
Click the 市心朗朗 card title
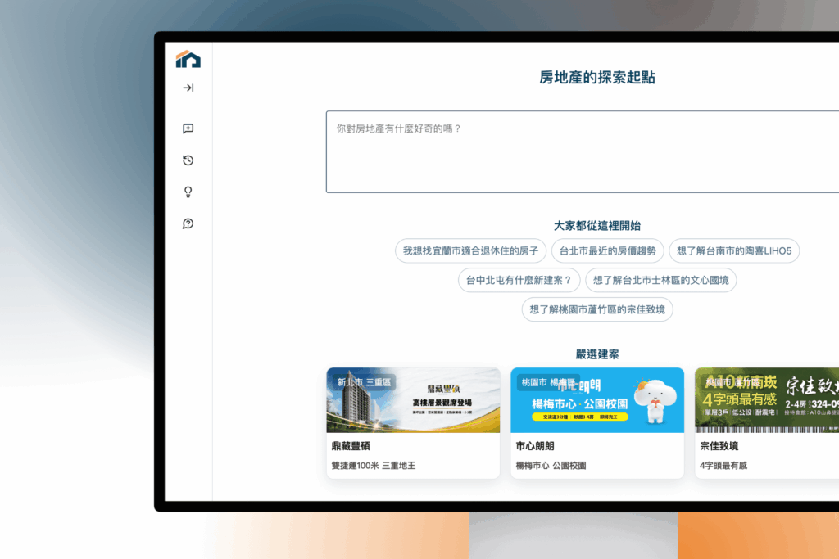tap(535, 447)
